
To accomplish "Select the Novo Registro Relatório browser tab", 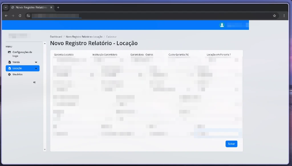I will pos(31,7).
